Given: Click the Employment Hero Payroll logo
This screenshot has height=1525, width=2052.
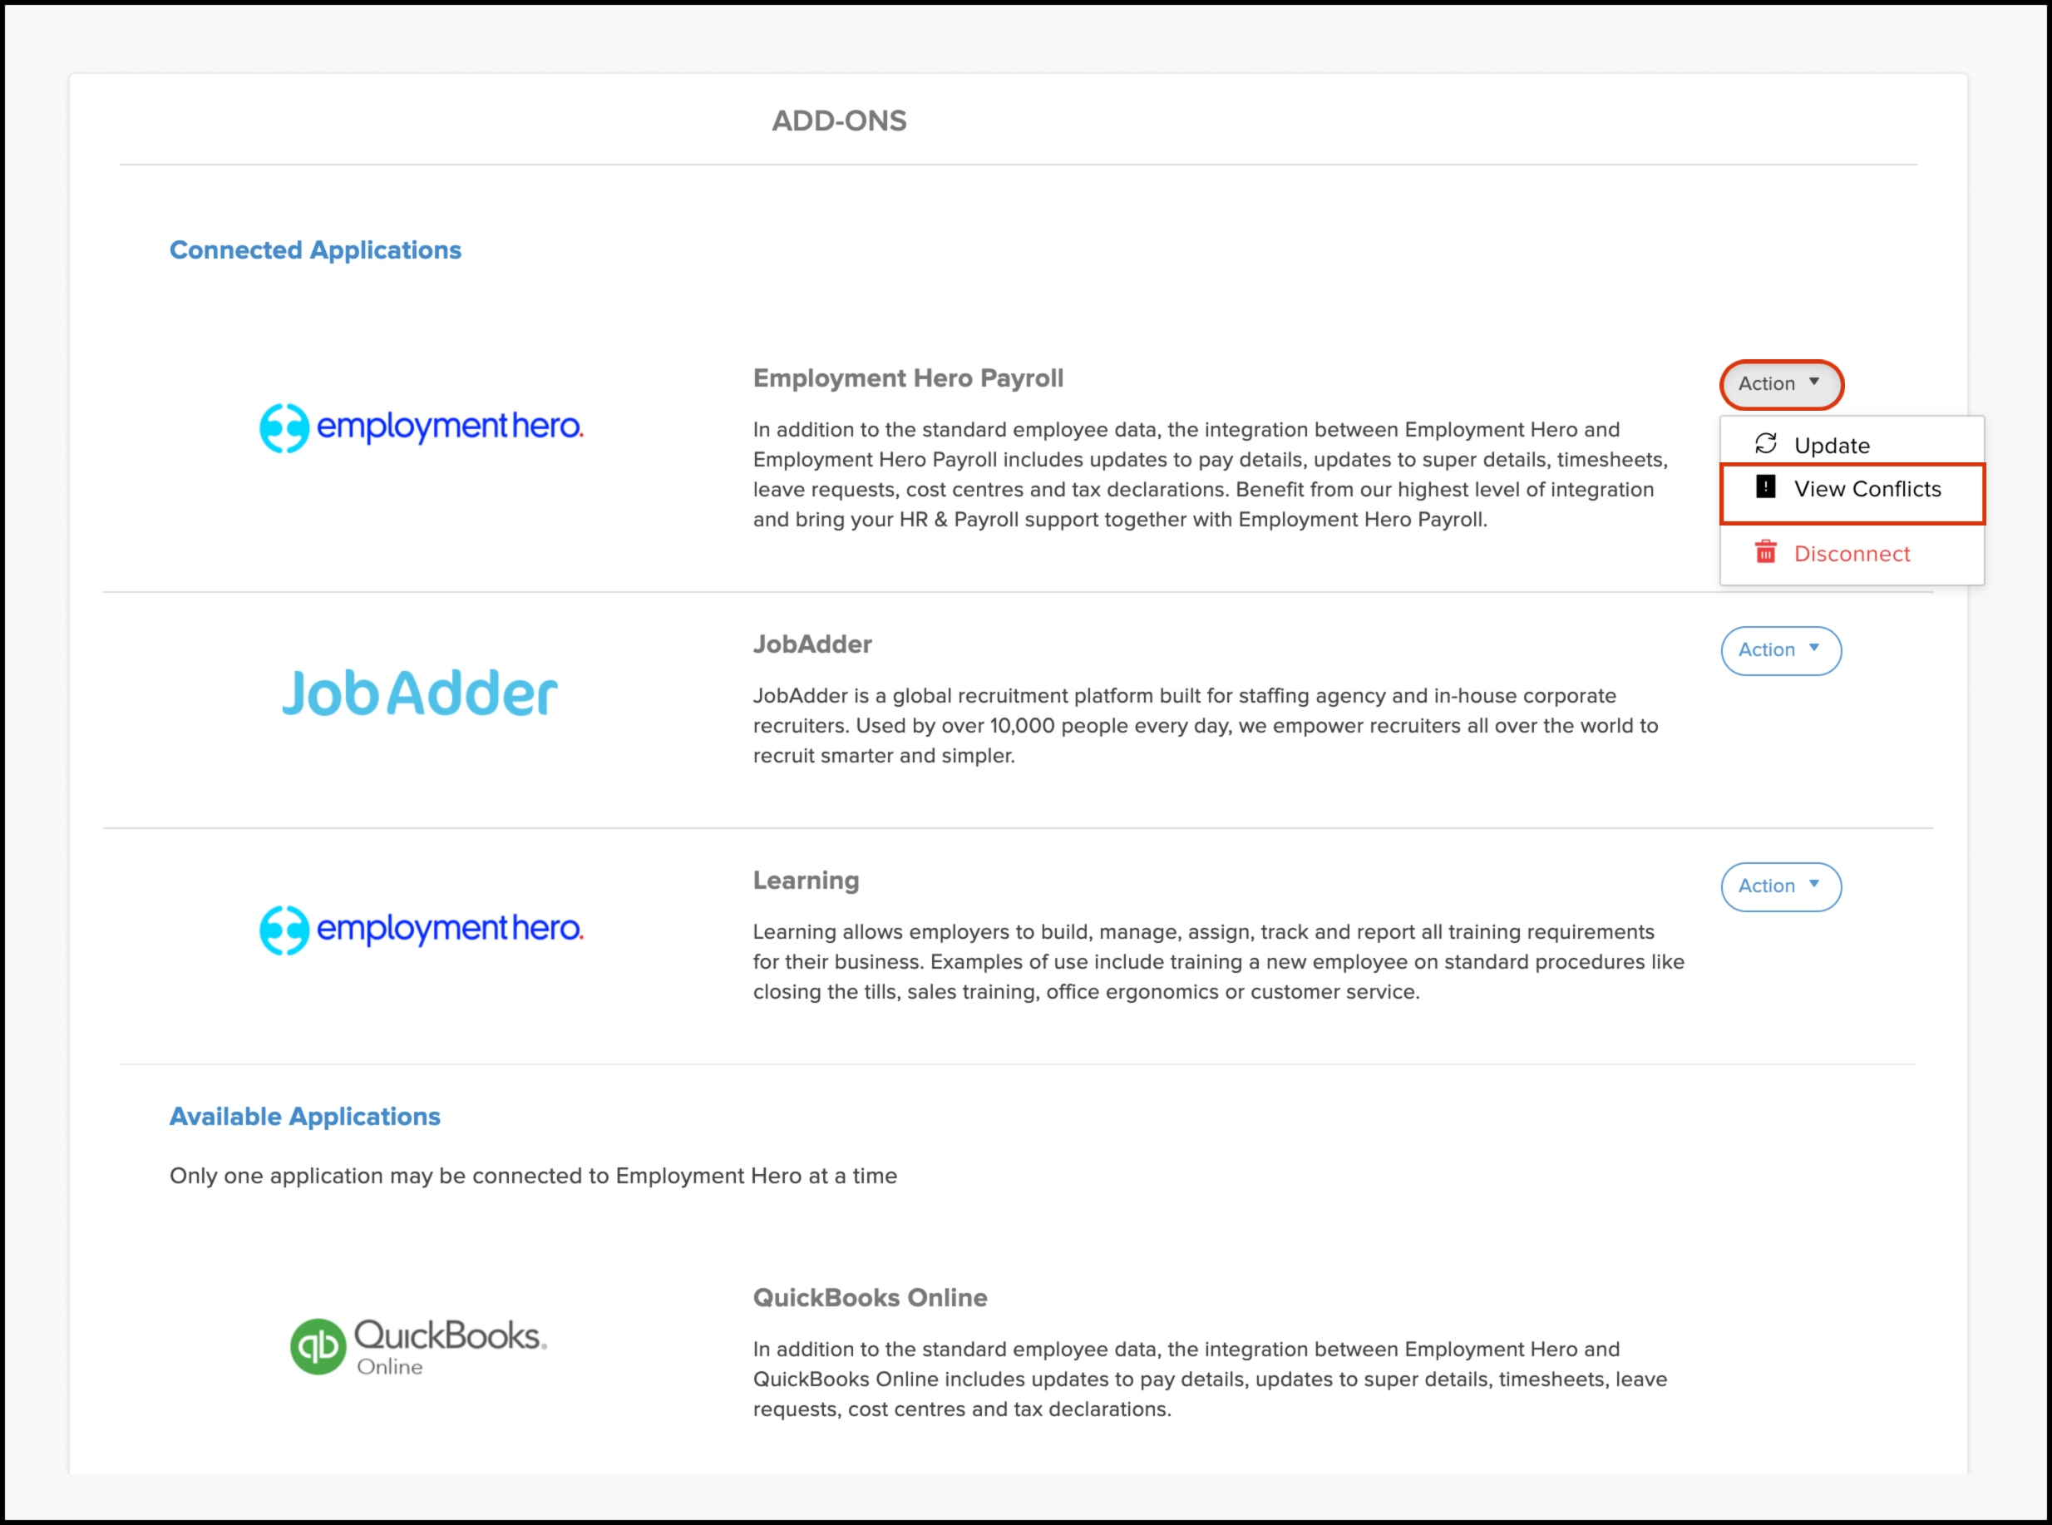Looking at the screenshot, I should [421, 427].
